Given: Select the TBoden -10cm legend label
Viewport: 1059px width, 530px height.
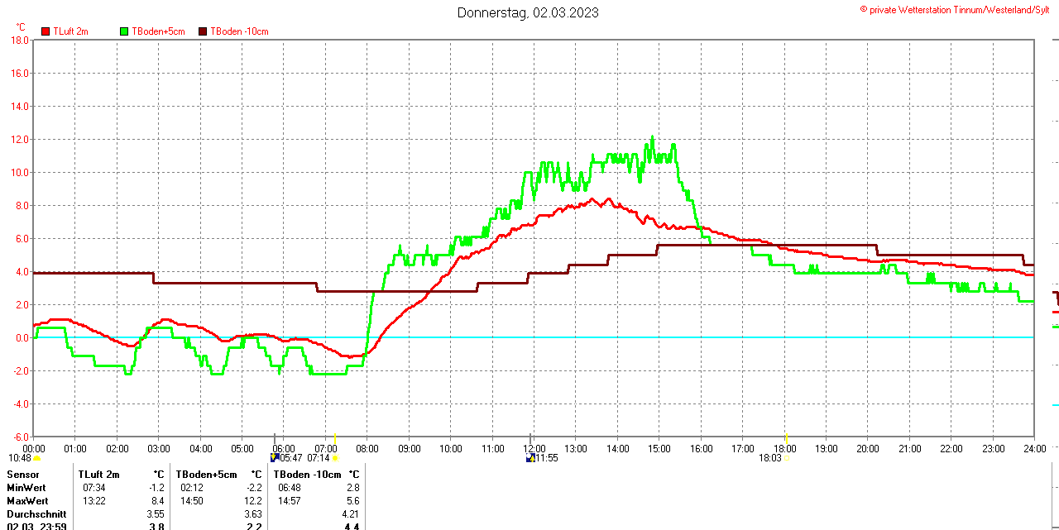Looking at the screenshot, I should (239, 31).
